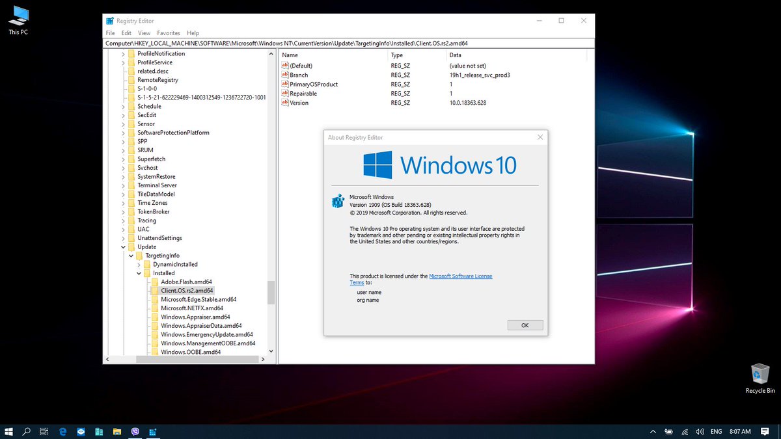The height and width of the screenshot is (439, 781).
Task: Open the Edit menu
Action: tap(126, 33)
